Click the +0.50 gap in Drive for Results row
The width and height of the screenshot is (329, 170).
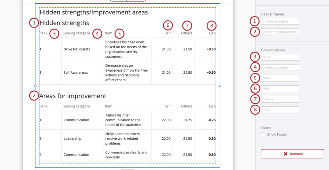[x=211, y=49]
